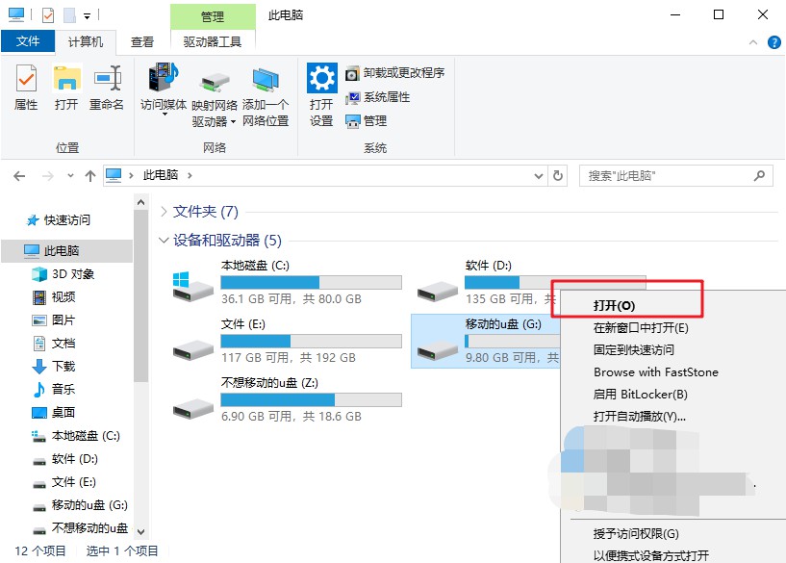Click the up-directory arrow in navigation bar

point(90,176)
